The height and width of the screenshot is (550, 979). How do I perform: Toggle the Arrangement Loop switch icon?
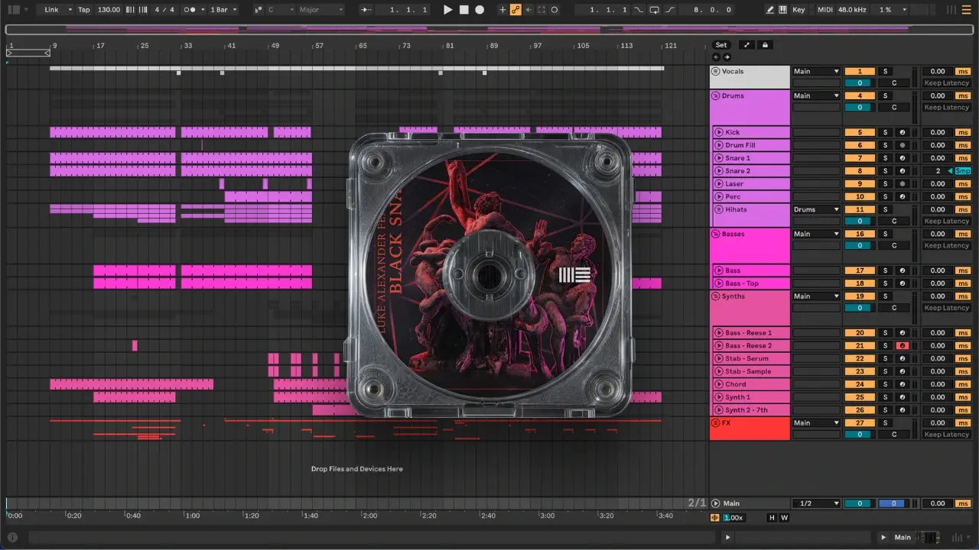tap(654, 10)
